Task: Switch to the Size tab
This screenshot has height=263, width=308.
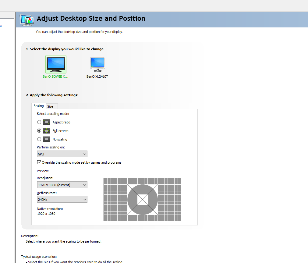Action: point(51,106)
